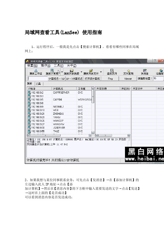Click left arrow of shared resources horizontal scrollbar
Screen dimensions: 164x232
pyautogui.click(x=97, y=135)
